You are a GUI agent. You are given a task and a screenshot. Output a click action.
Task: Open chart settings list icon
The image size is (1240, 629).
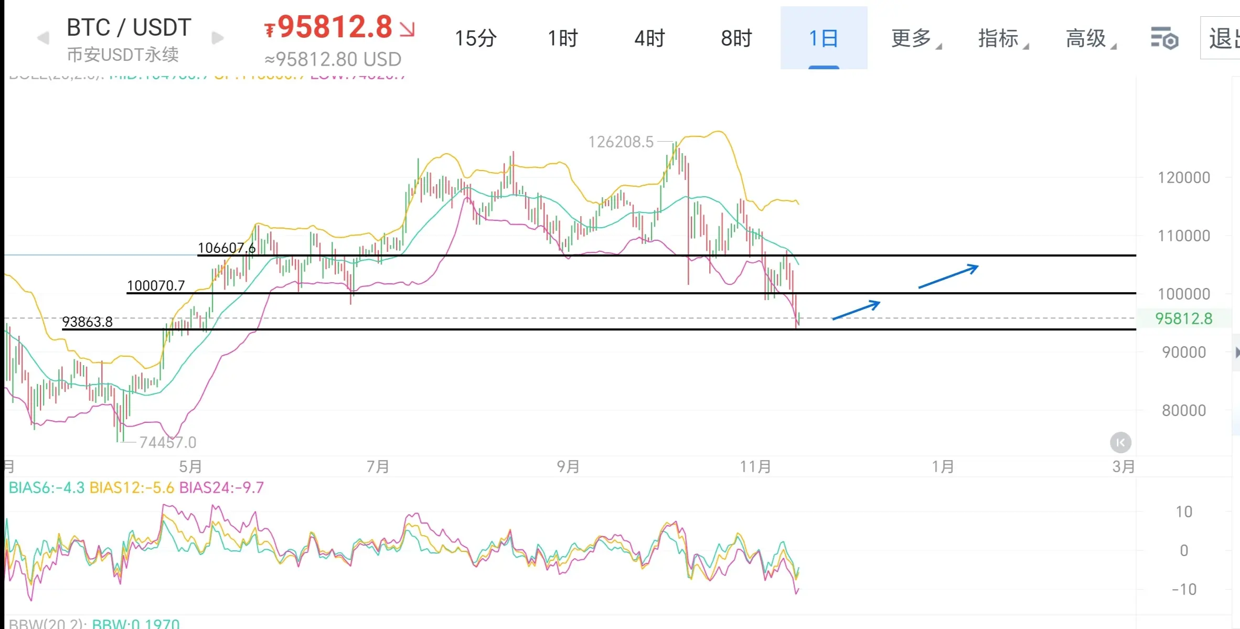(x=1164, y=38)
